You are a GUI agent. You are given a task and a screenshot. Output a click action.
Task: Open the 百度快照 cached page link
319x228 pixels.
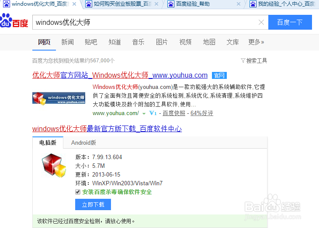pos(174,113)
